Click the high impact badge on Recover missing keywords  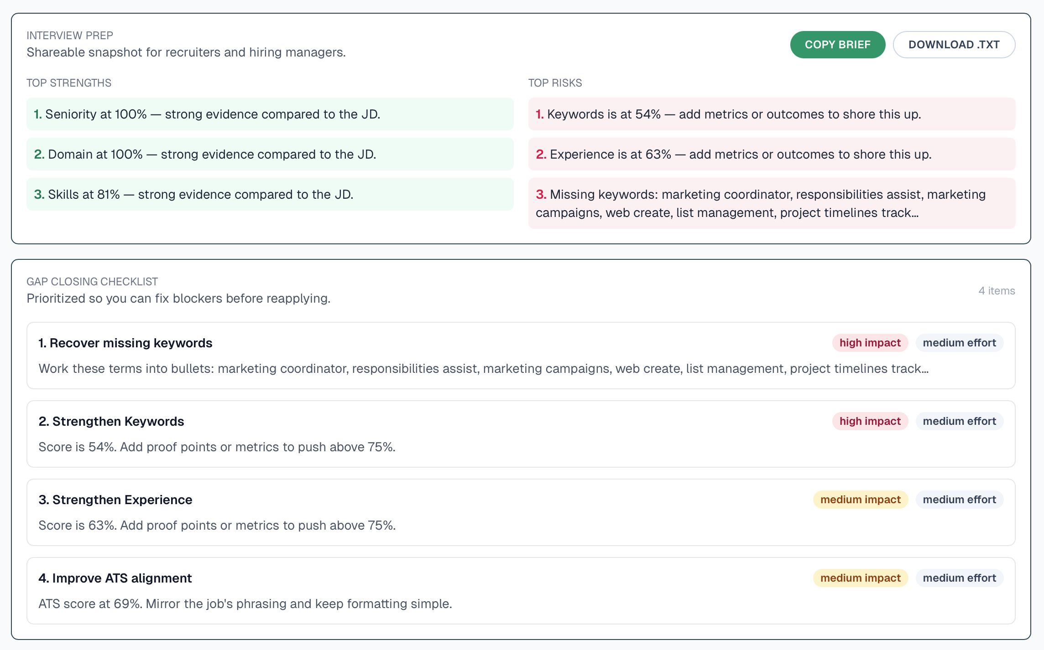(869, 343)
